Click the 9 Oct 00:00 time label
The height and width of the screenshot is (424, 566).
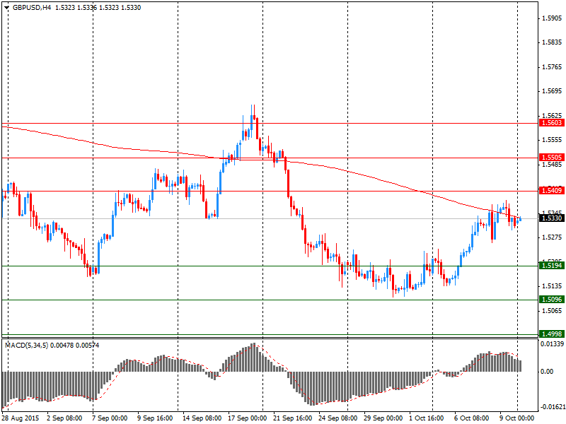517,418
